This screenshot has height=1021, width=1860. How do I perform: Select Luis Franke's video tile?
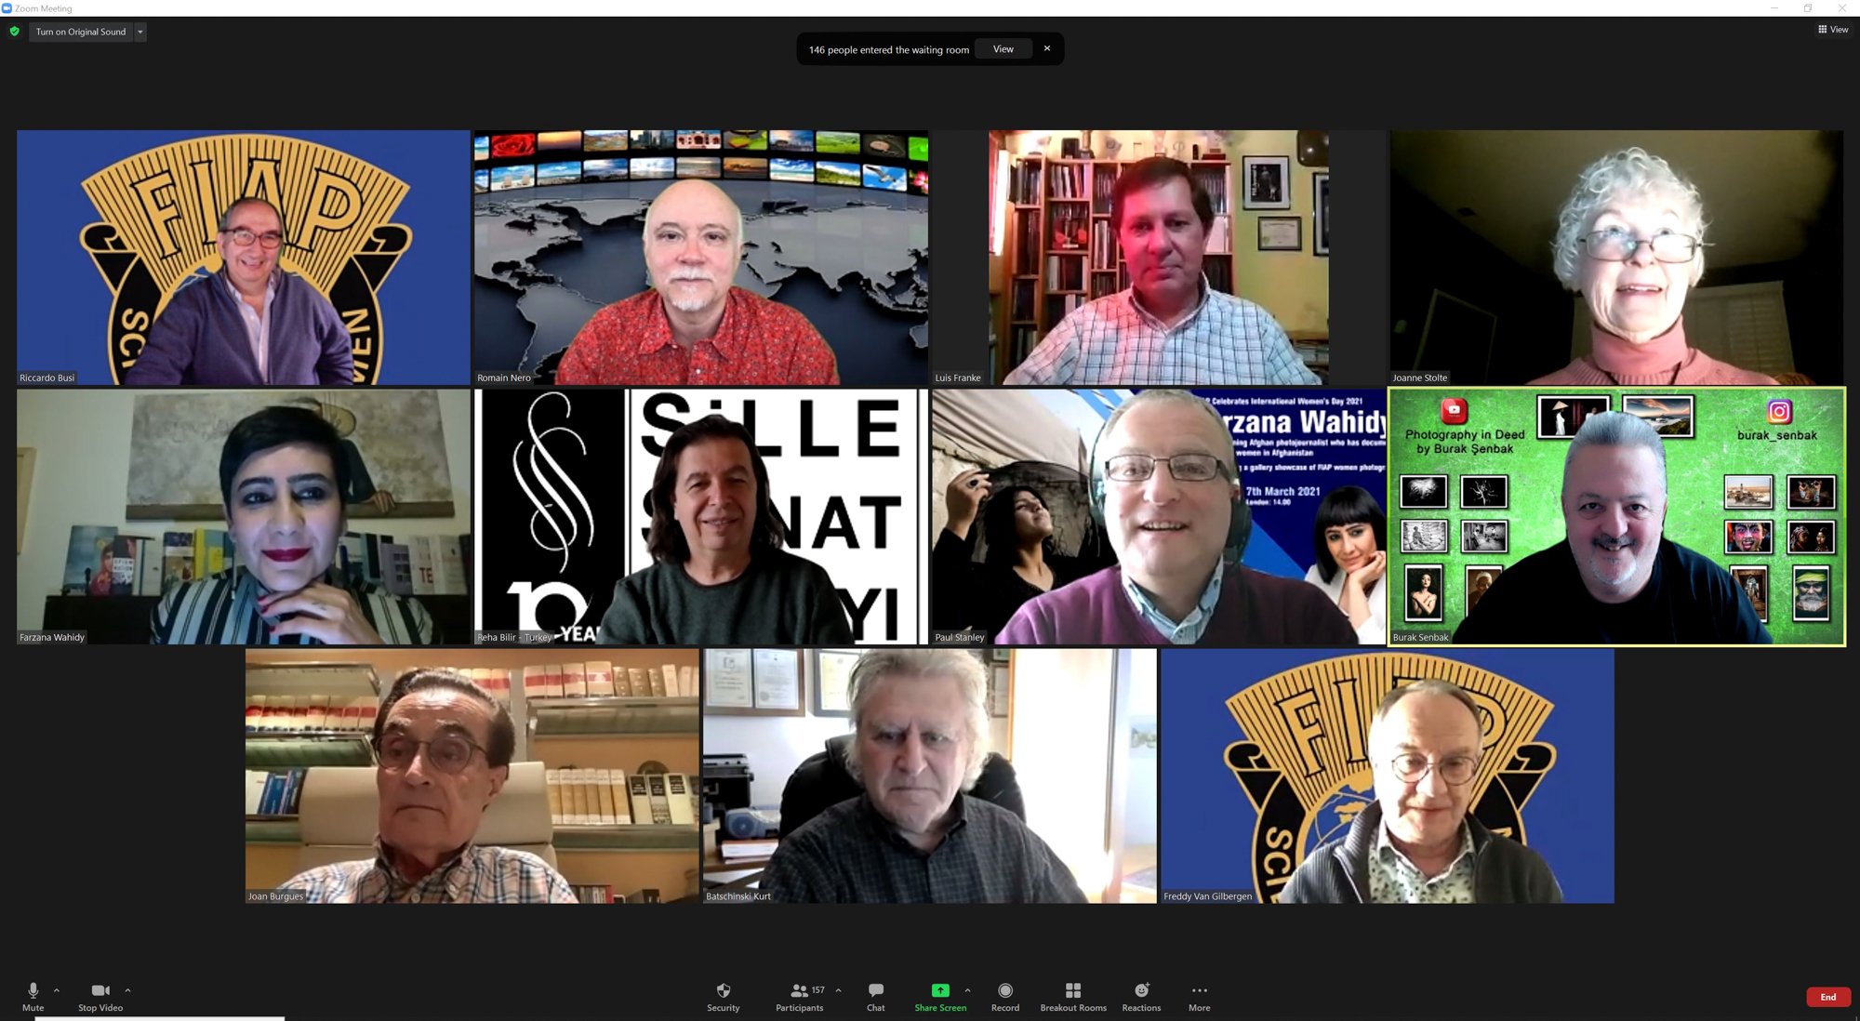pos(1159,258)
